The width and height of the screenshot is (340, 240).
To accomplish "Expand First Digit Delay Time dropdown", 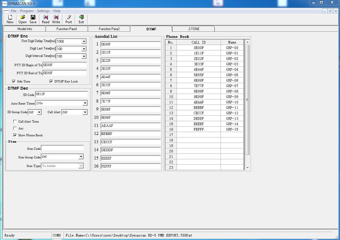I will [x=84, y=41].
